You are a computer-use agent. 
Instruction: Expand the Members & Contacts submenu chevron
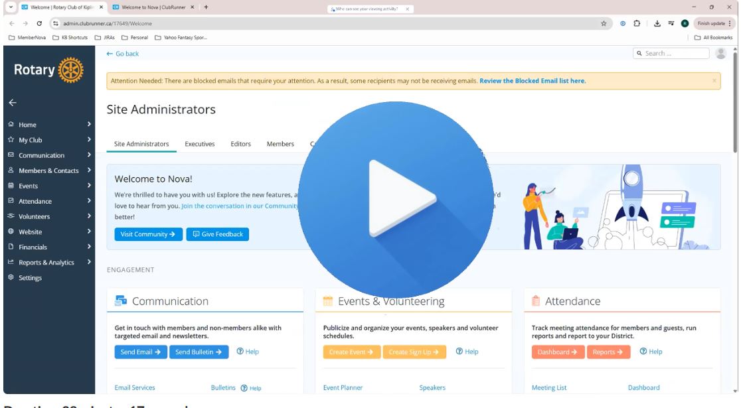[89, 170]
